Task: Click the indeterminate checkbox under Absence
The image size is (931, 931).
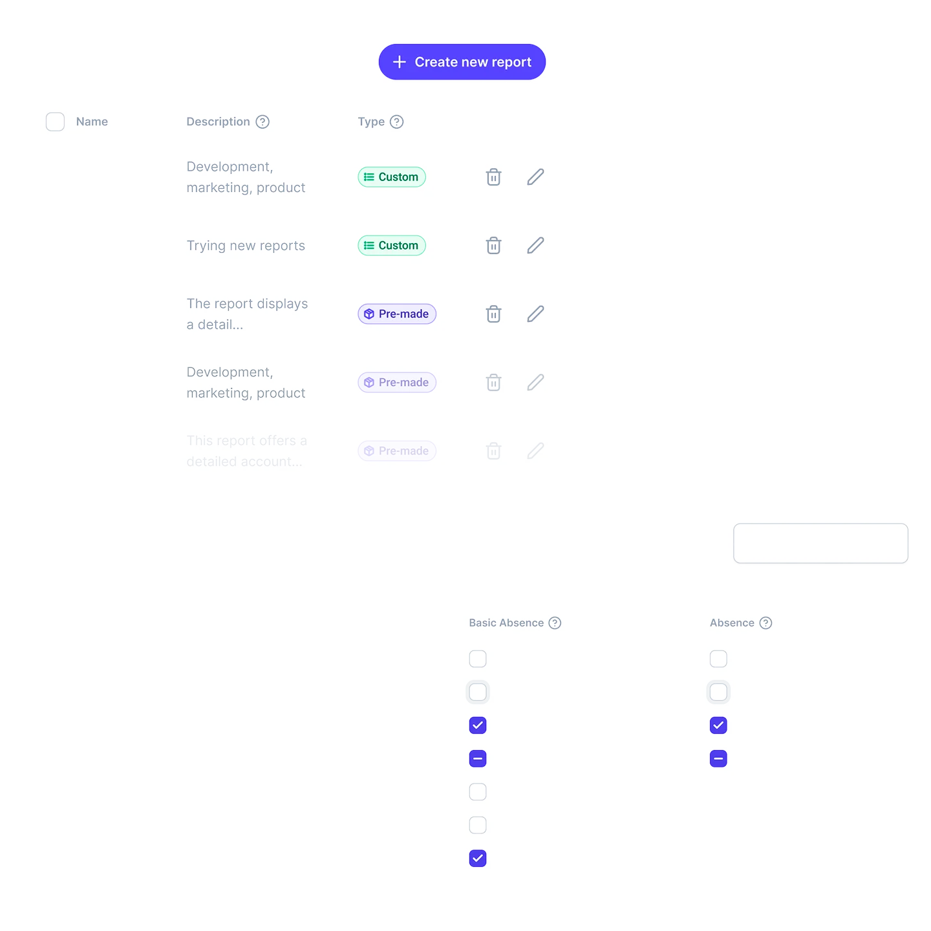Action: tap(718, 758)
